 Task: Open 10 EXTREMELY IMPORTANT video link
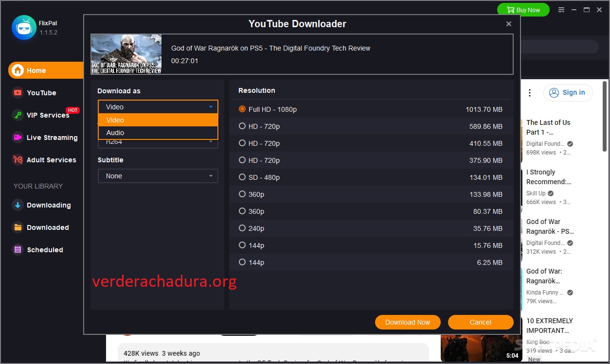(x=550, y=326)
